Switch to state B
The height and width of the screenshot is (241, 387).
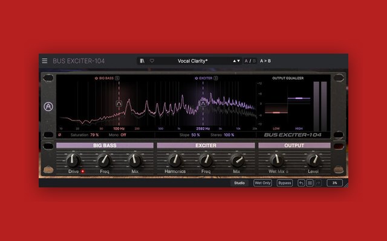tap(254, 61)
